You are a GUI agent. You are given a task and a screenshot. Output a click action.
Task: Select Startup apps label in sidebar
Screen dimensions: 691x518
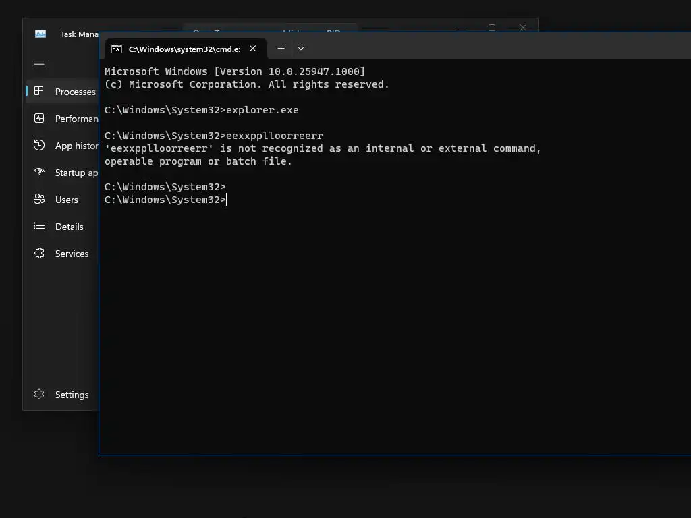[77, 173]
